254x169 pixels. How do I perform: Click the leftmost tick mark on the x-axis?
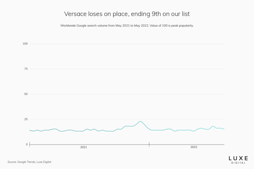[x=30, y=144]
